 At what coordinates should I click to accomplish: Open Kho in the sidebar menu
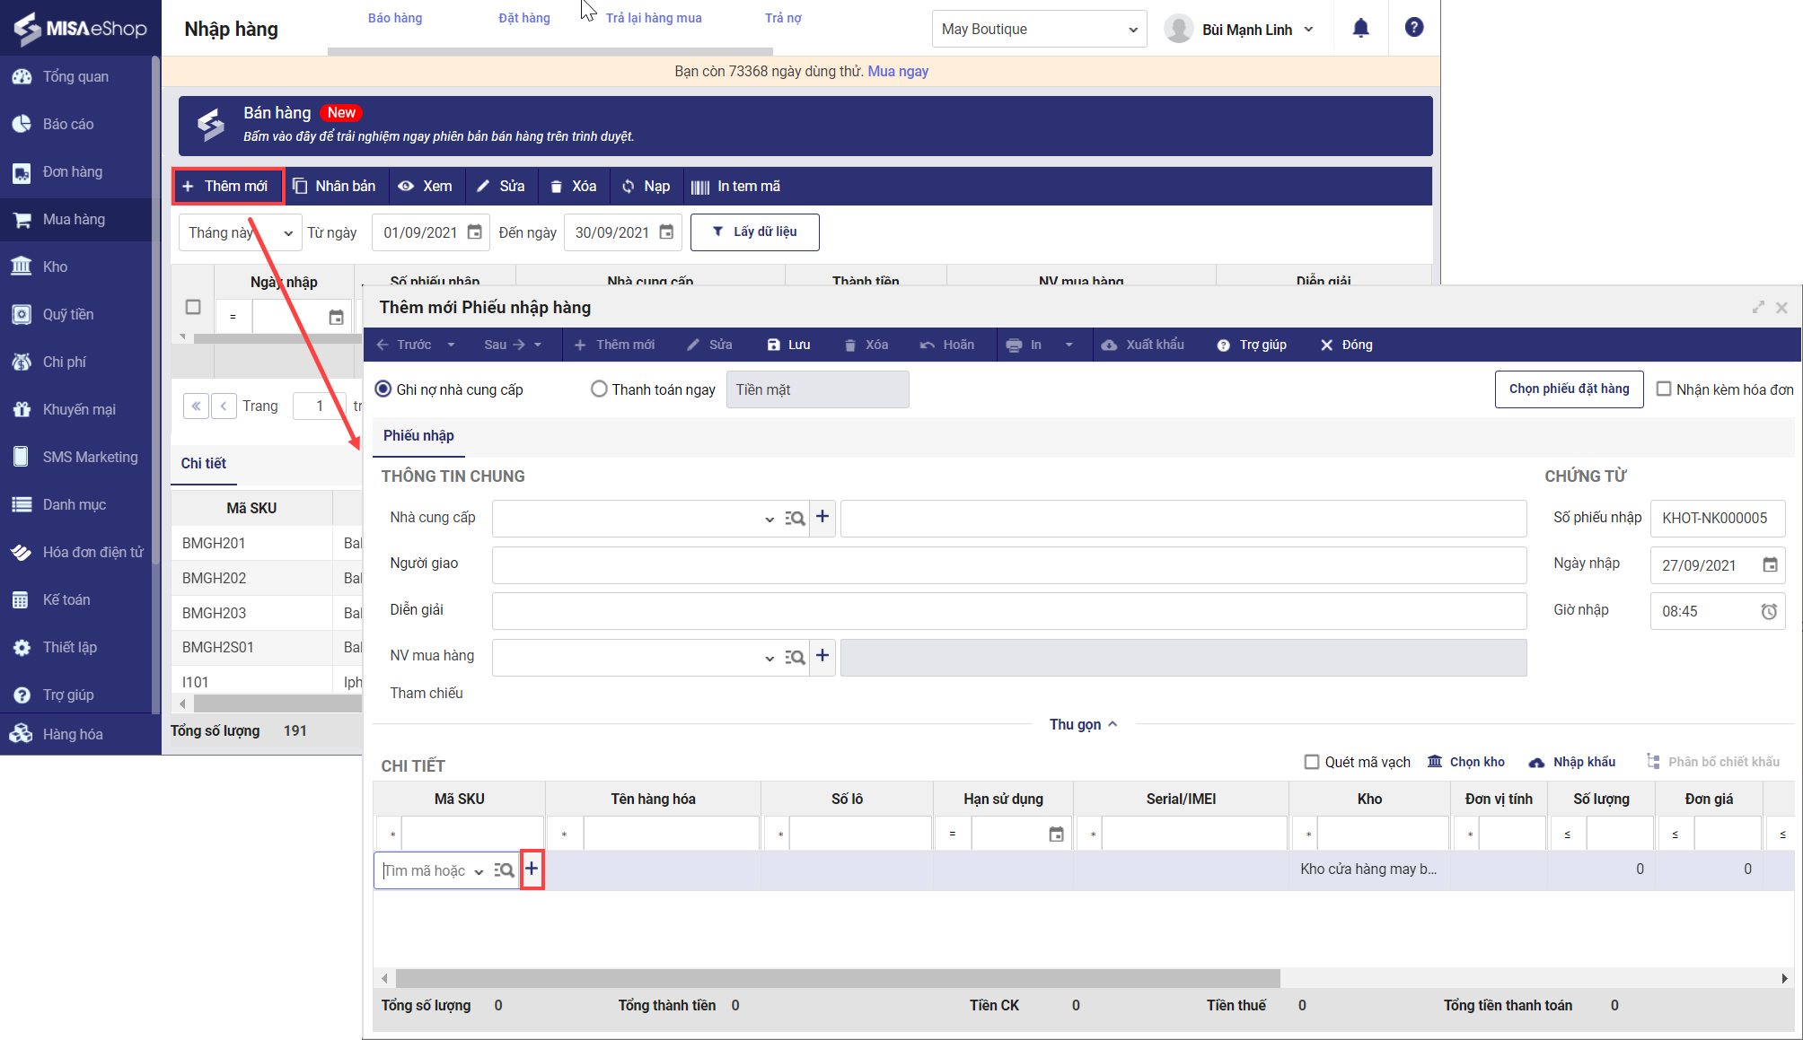click(55, 267)
